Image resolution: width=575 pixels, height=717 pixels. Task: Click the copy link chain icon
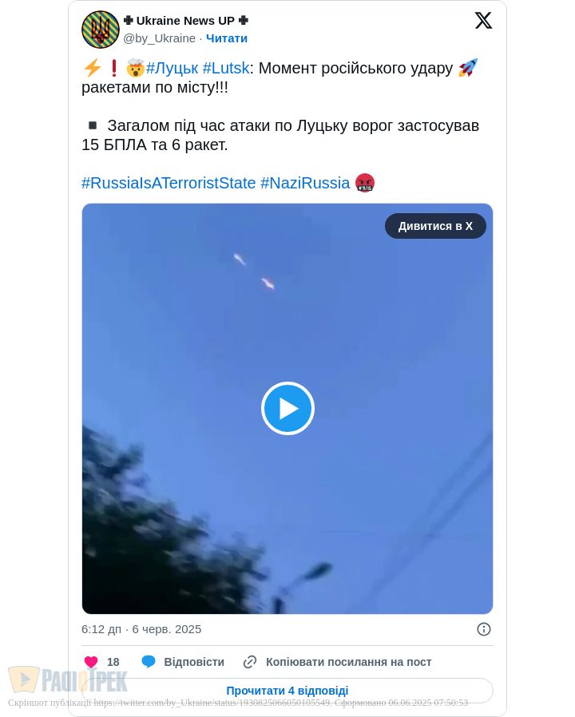(x=250, y=662)
